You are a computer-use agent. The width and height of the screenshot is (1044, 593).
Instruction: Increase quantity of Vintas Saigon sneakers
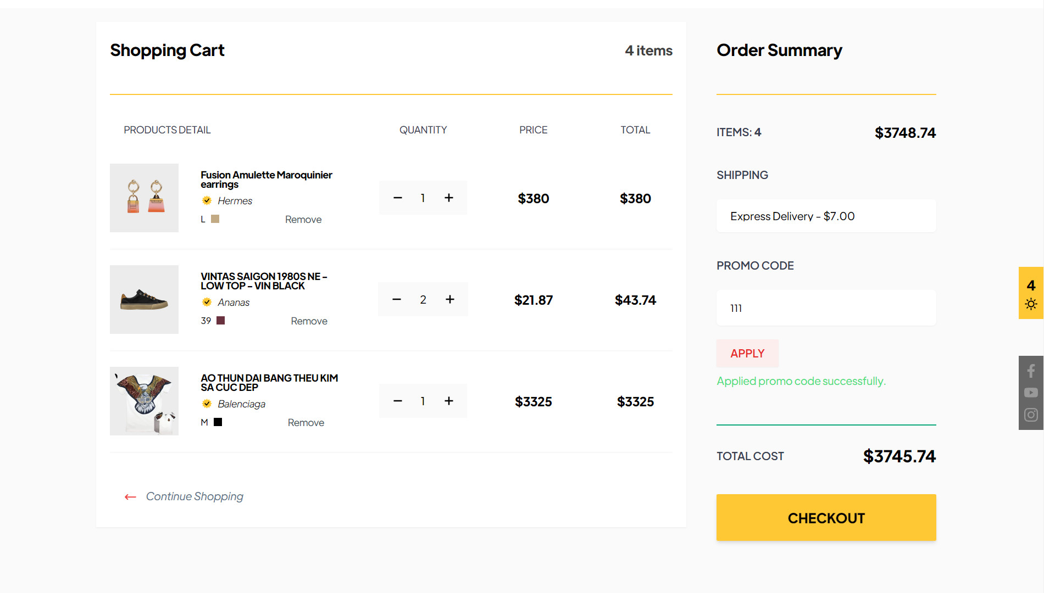[450, 299]
